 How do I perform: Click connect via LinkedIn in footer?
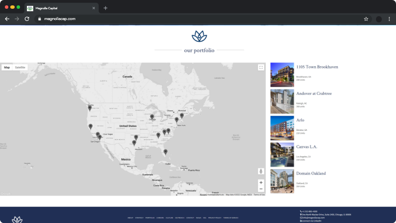point(311,221)
